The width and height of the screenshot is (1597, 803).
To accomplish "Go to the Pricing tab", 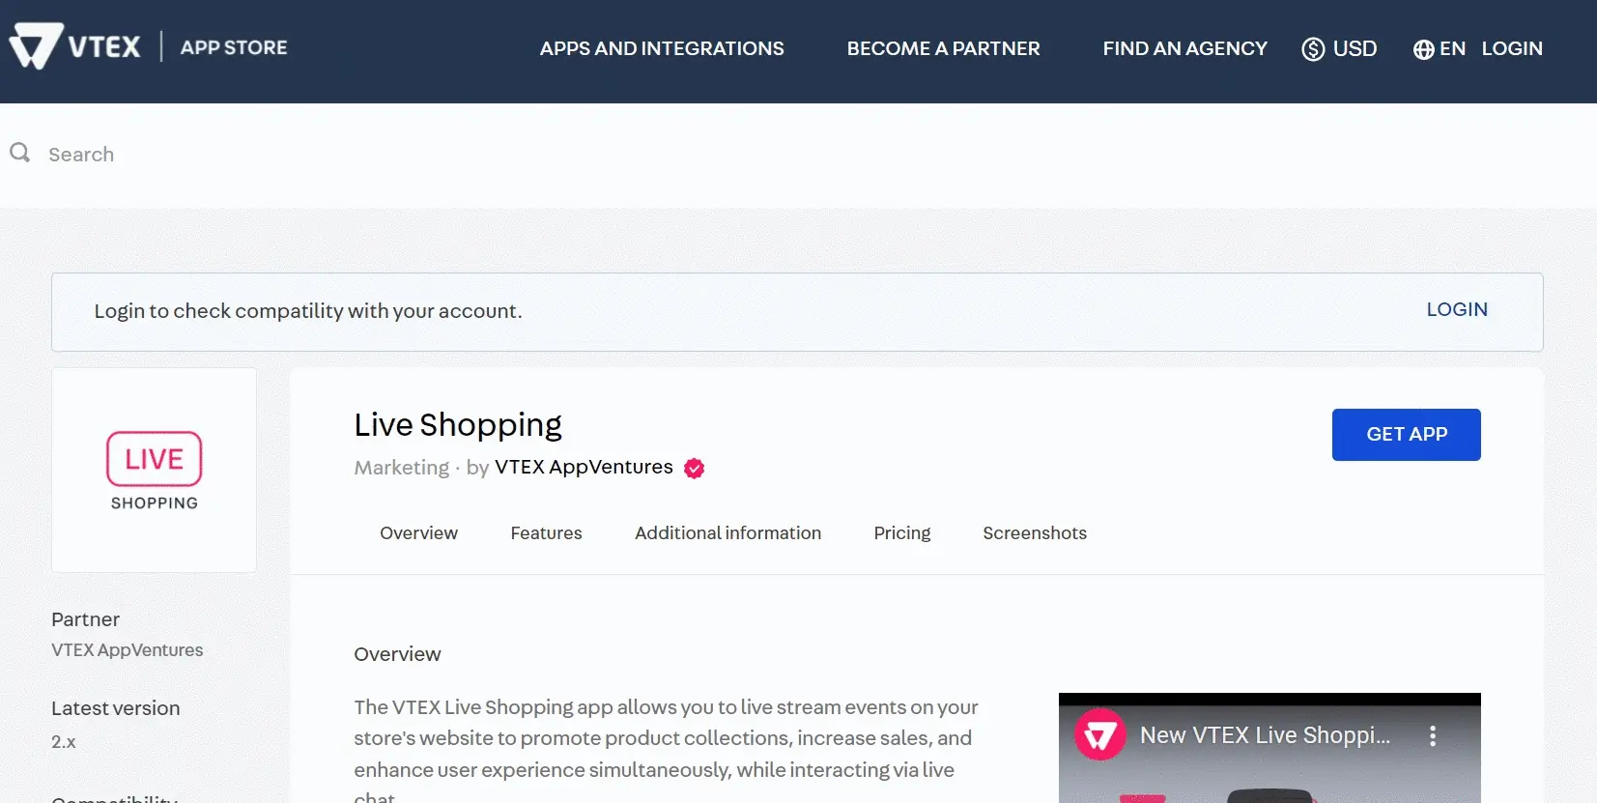I will (901, 533).
